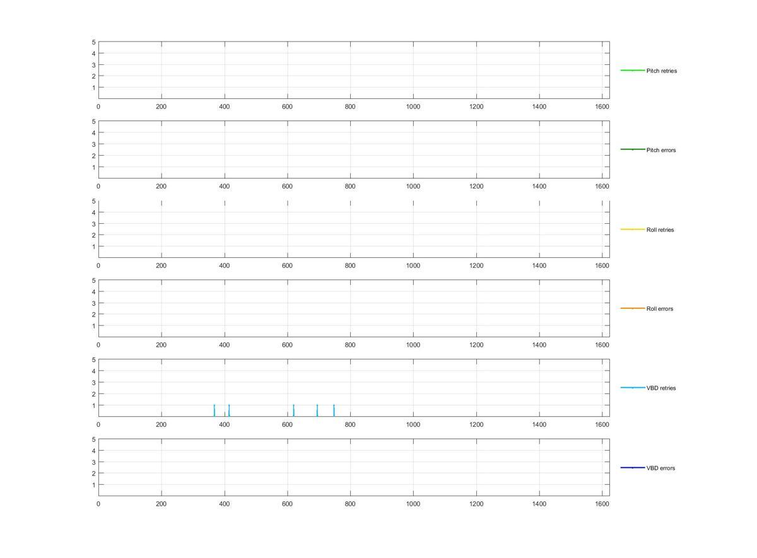Screen dimensions: 757x558
Task: Click x-axis tick 600 under Pitch errors plot
Action: 287,186
